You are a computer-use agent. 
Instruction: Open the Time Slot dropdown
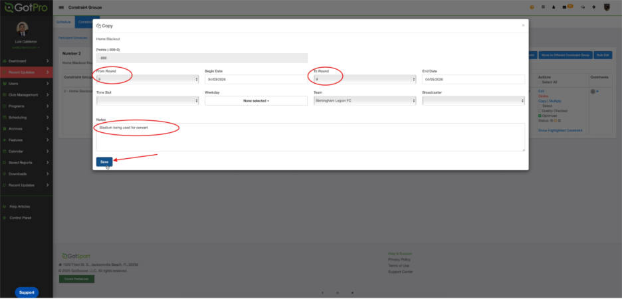[x=148, y=100]
